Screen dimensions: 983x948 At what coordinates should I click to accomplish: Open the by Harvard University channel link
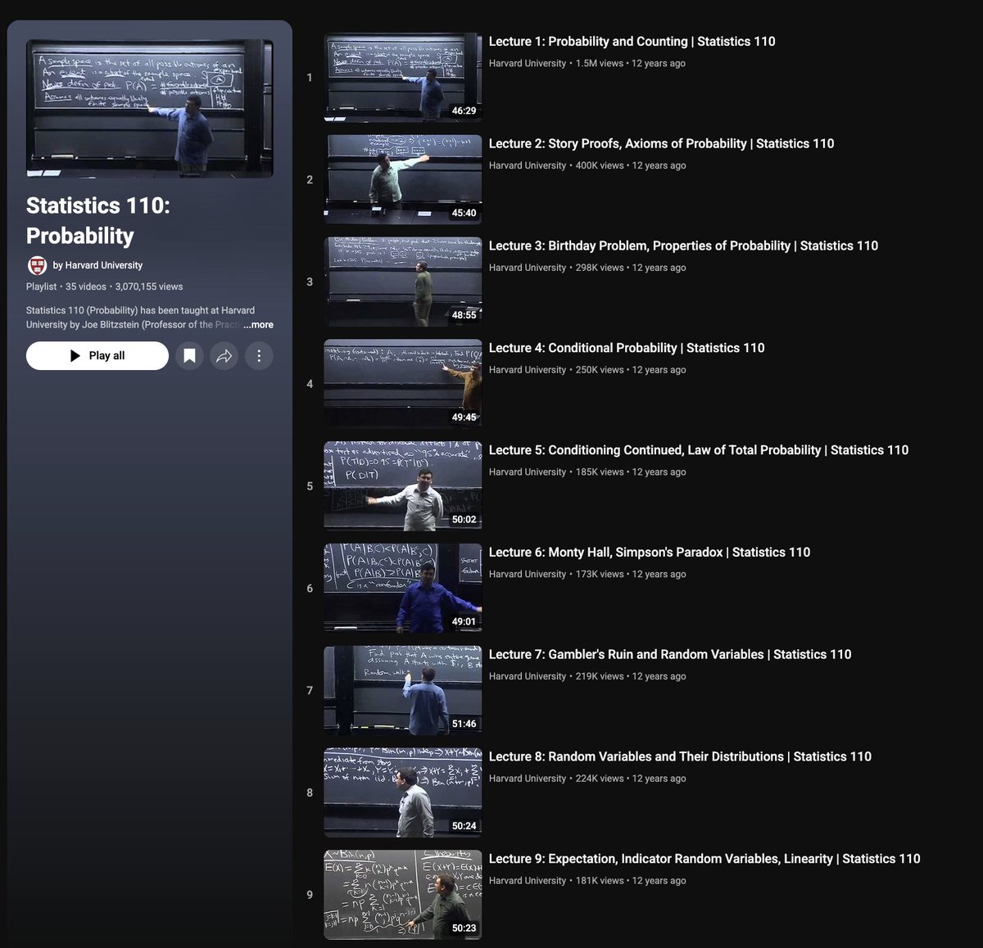coord(97,265)
